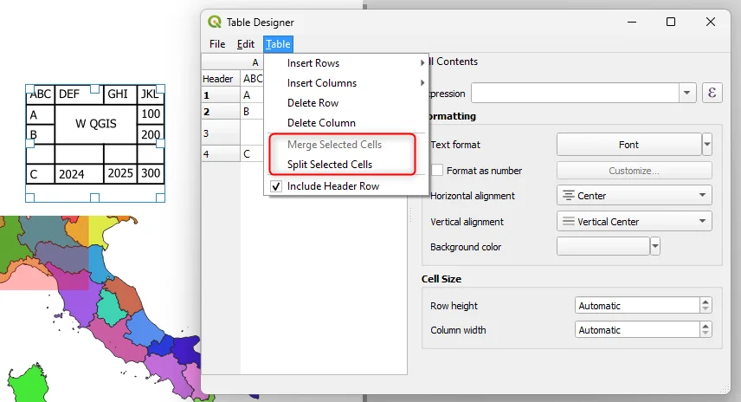This screenshot has height=402, width=741.
Task: Click the Column width input field
Action: point(636,330)
